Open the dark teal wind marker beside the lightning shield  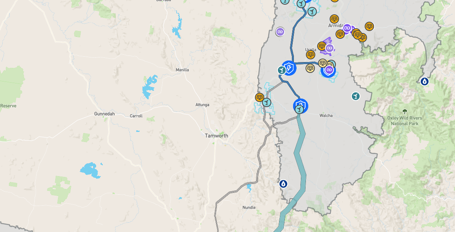click(282, 70)
